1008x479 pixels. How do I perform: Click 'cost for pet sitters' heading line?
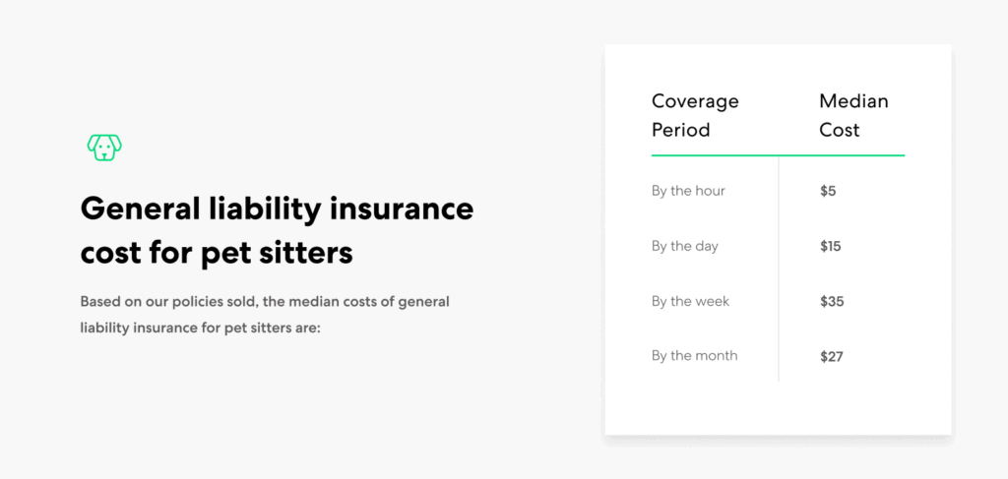click(x=216, y=253)
